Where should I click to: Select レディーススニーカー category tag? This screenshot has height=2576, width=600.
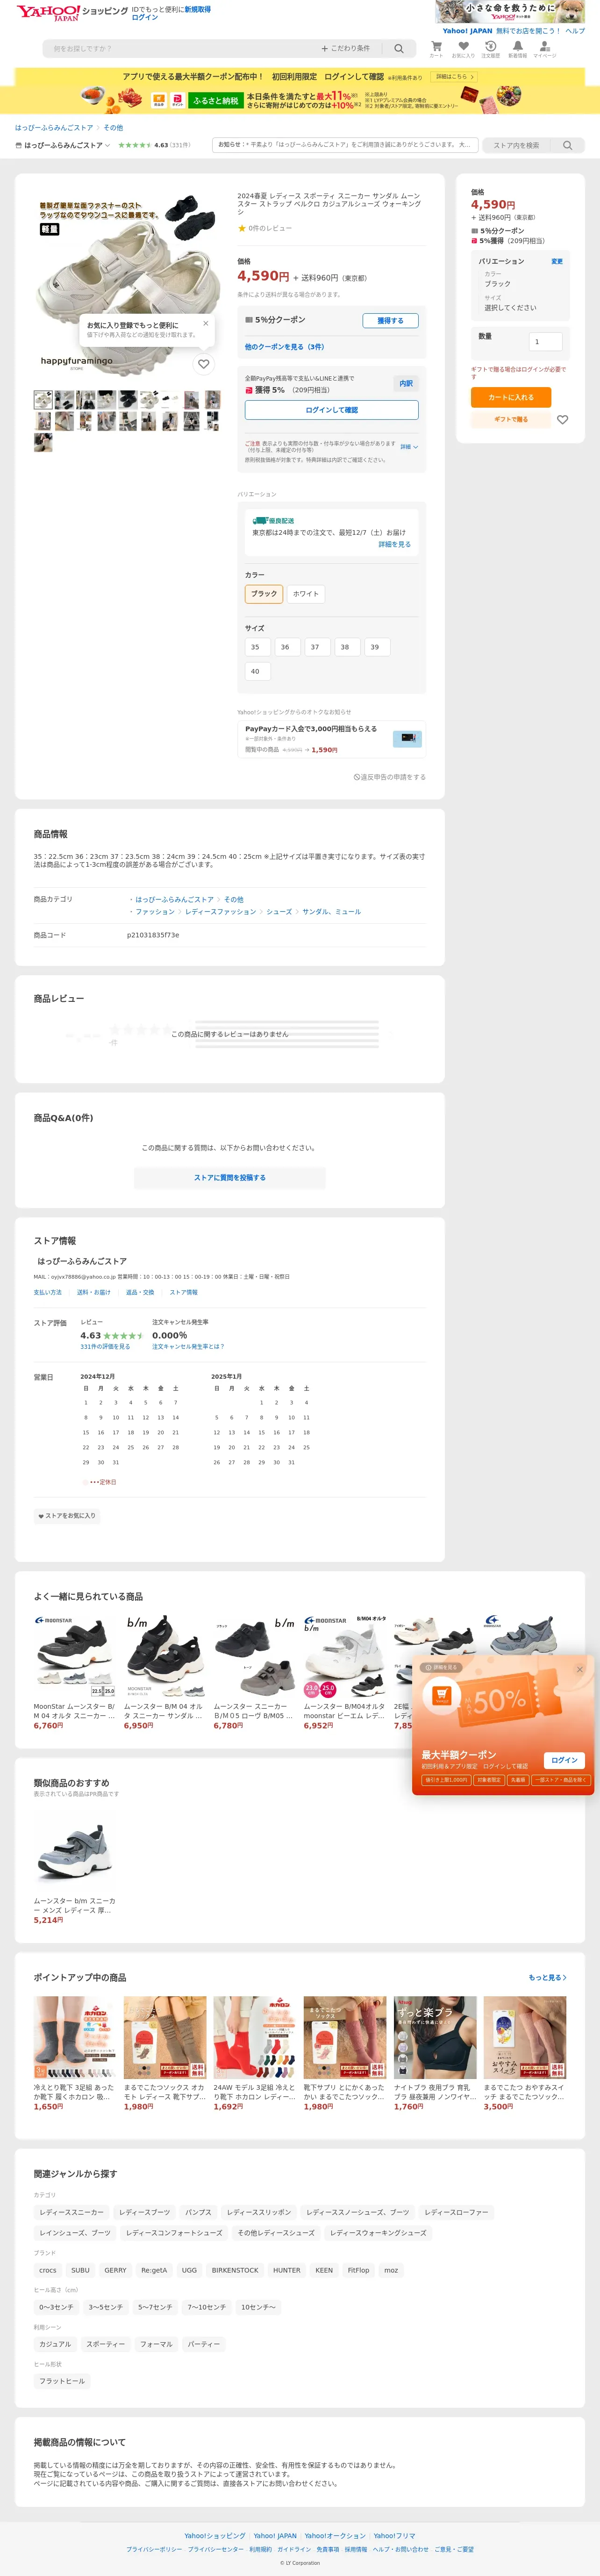tap(71, 2212)
